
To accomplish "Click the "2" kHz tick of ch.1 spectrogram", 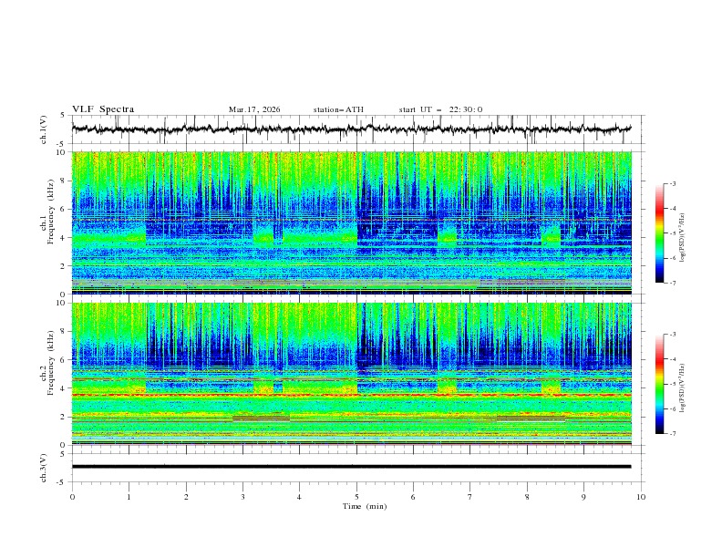I will [x=64, y=266].
